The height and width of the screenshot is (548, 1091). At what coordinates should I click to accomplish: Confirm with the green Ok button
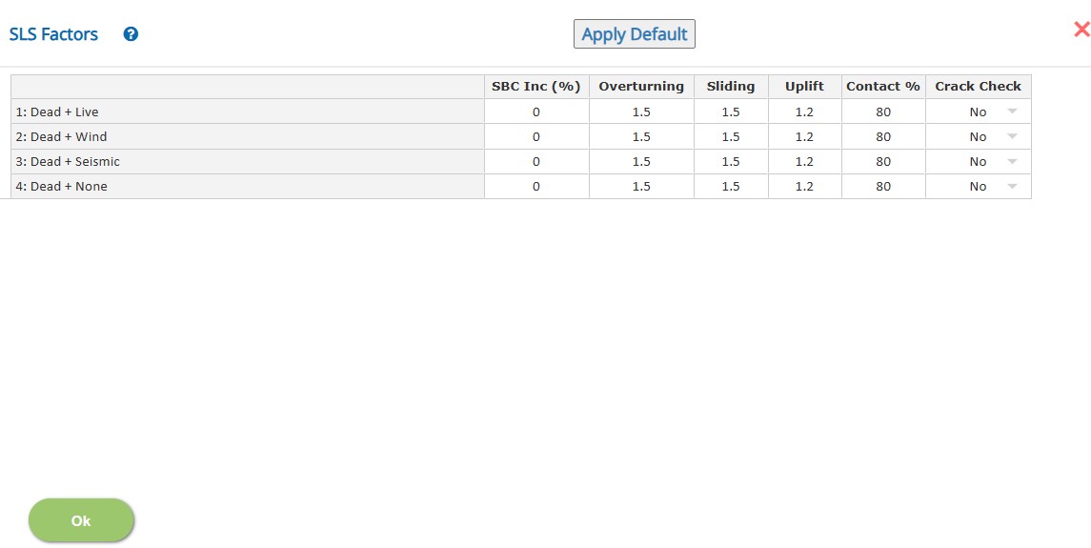tap(81, 520)
